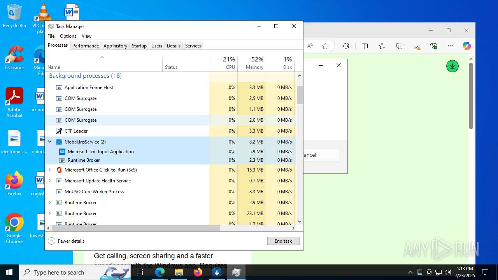498x280 pixels.
Task: Click the End task button
Action: [283, 241]
